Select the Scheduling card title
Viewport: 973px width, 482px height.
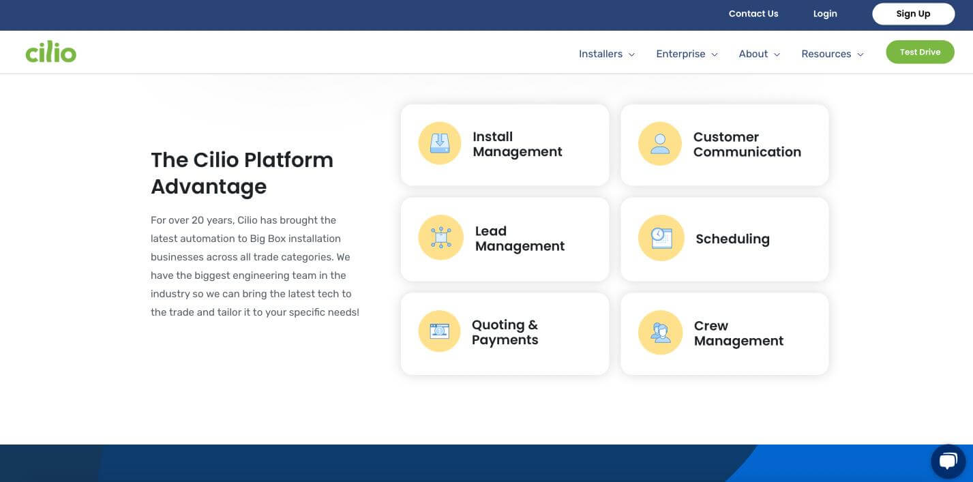tap(732, 239)
